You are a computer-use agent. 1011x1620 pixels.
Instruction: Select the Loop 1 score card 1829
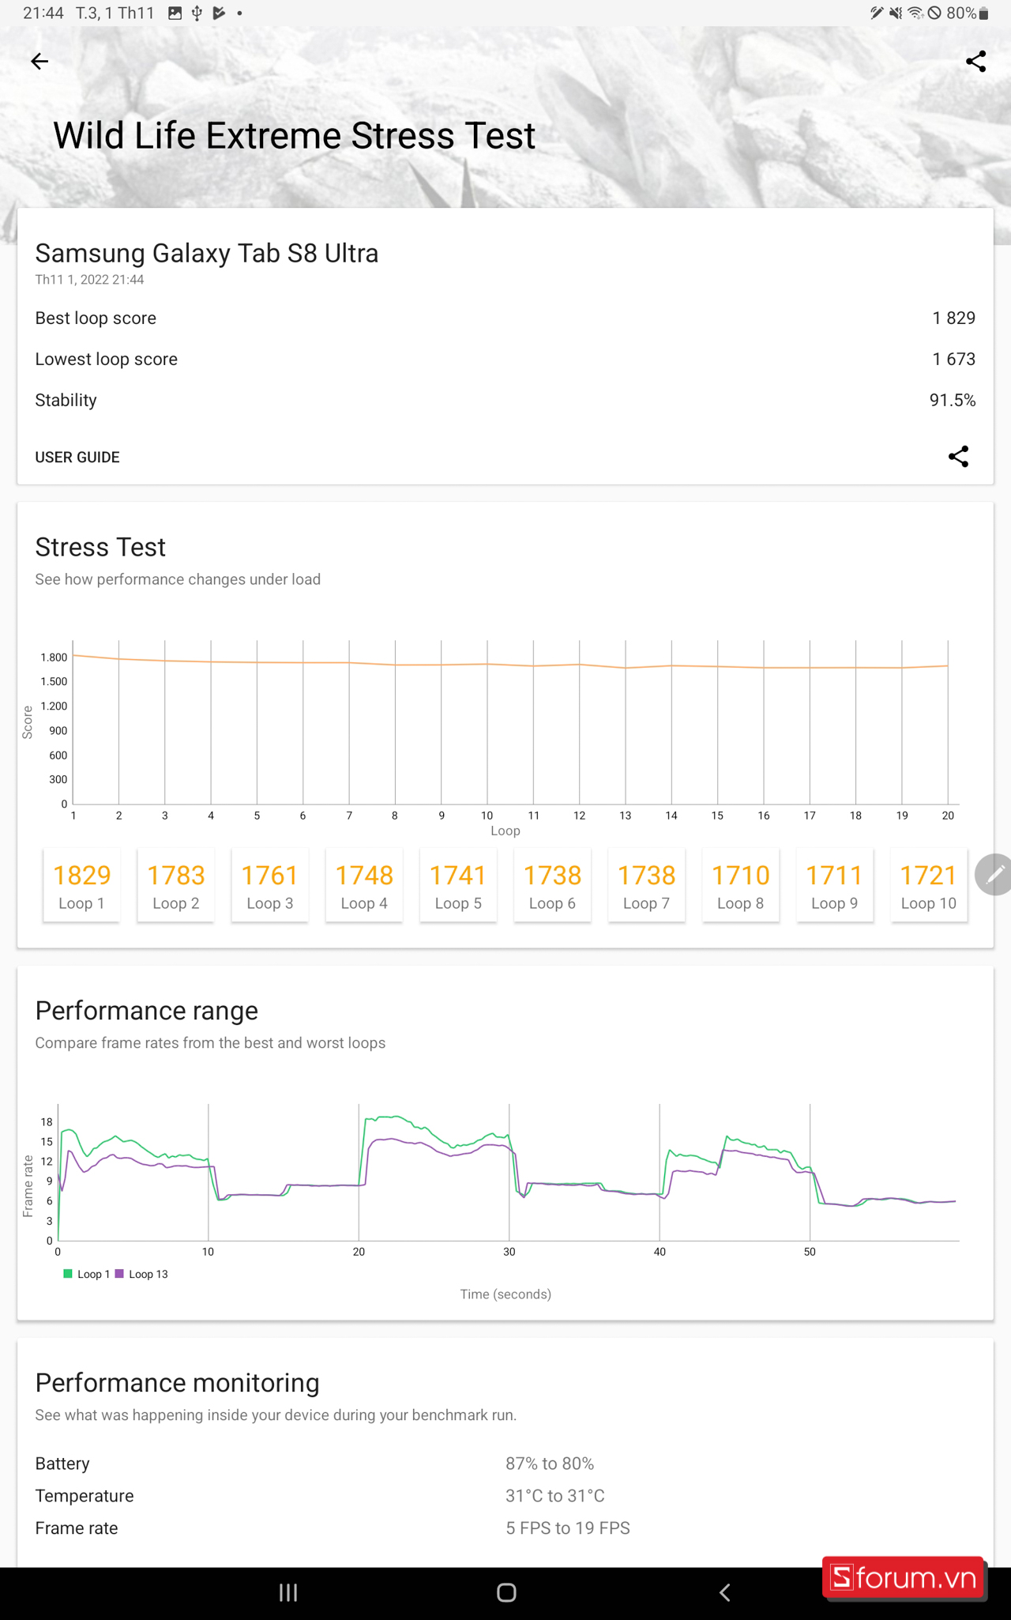click(81, 886)
